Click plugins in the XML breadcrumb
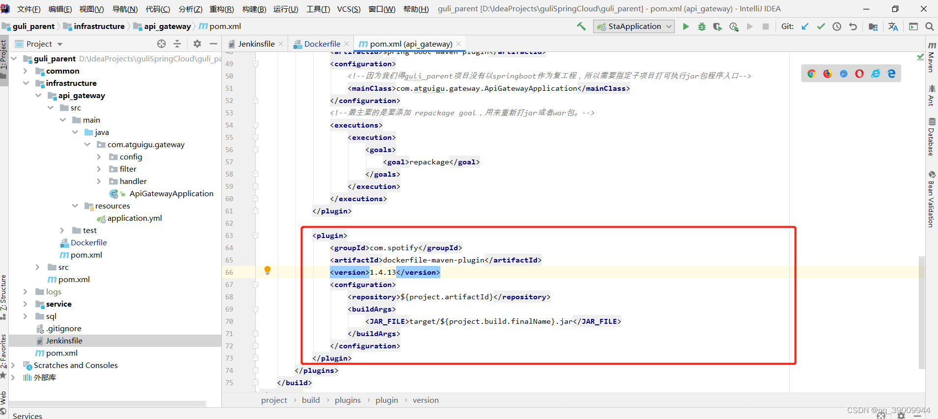Image resolution: width=938 pixels, height=419 pixels. [348, 400]
